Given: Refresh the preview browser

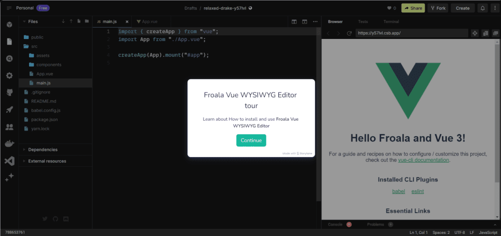Looking at the screenshot, I should pyautogui.click(x=349, y=33).
